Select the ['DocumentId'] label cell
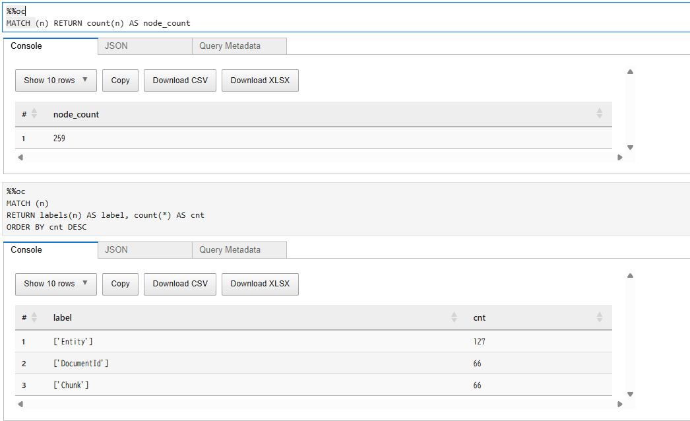The width and height of the screenshot is (690, 421). pos(81,364)
